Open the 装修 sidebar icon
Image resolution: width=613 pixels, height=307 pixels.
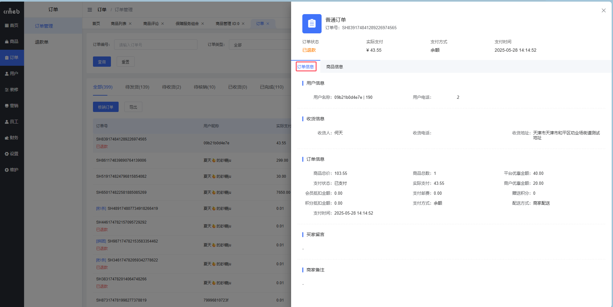pyautogui.click(x=12, y=90)
